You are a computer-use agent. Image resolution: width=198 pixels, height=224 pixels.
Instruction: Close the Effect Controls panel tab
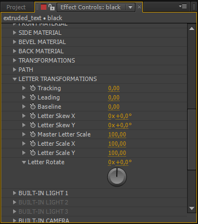pyautogui.click(x=139, y=7)
